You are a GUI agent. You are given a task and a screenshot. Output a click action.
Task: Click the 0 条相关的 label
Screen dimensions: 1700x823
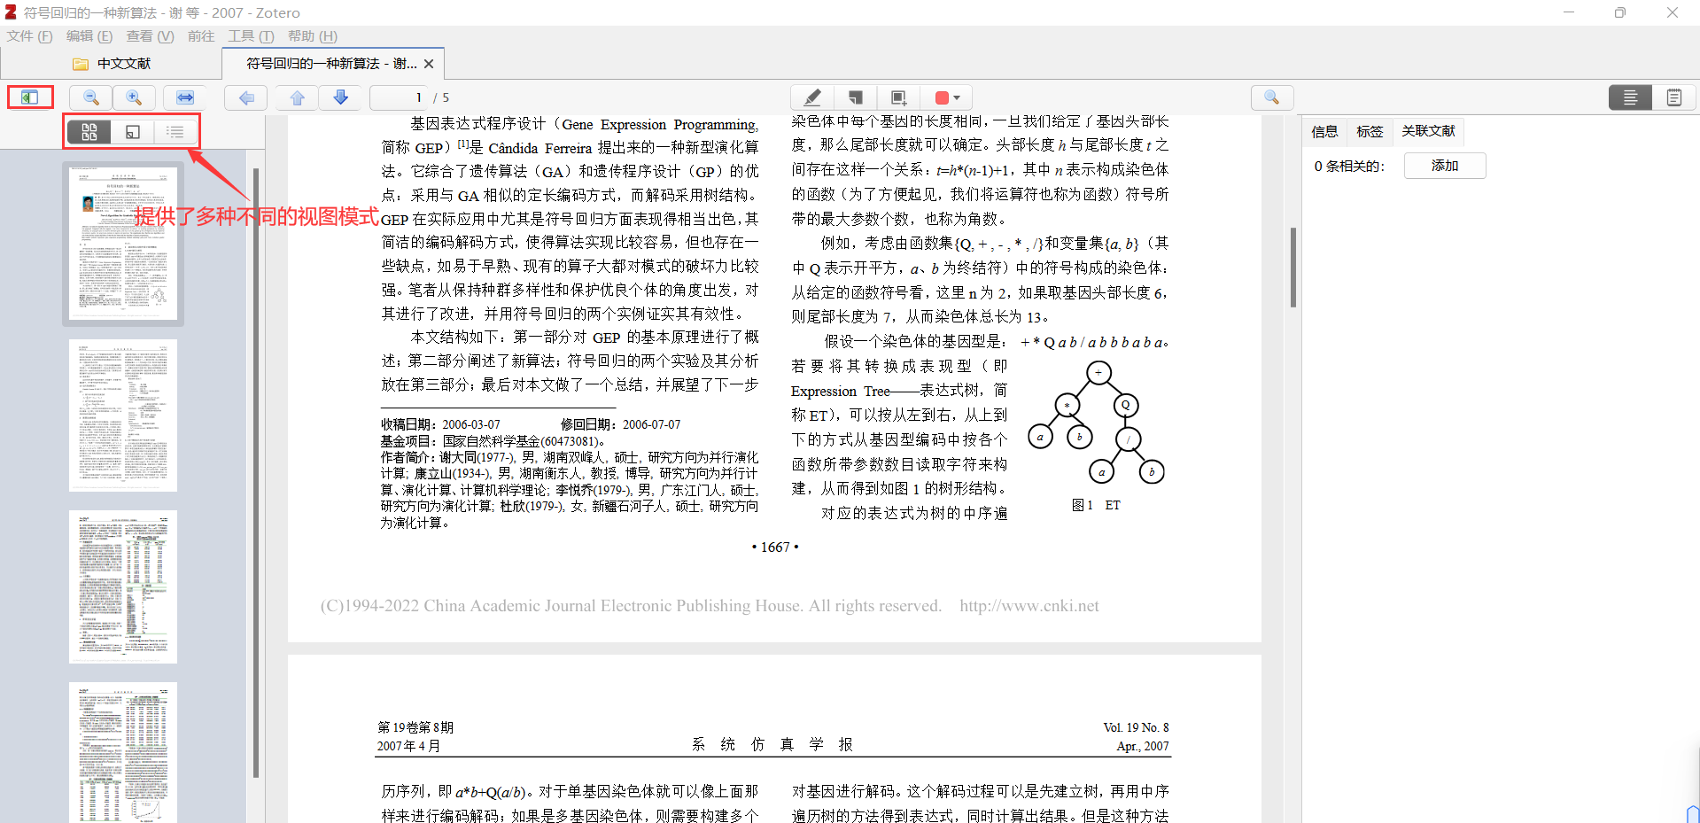1348,166
